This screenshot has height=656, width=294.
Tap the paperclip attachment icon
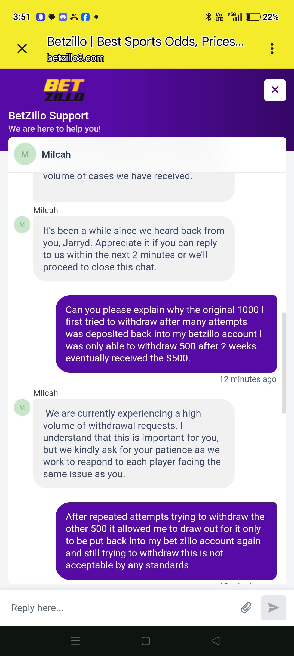[246, 607]
